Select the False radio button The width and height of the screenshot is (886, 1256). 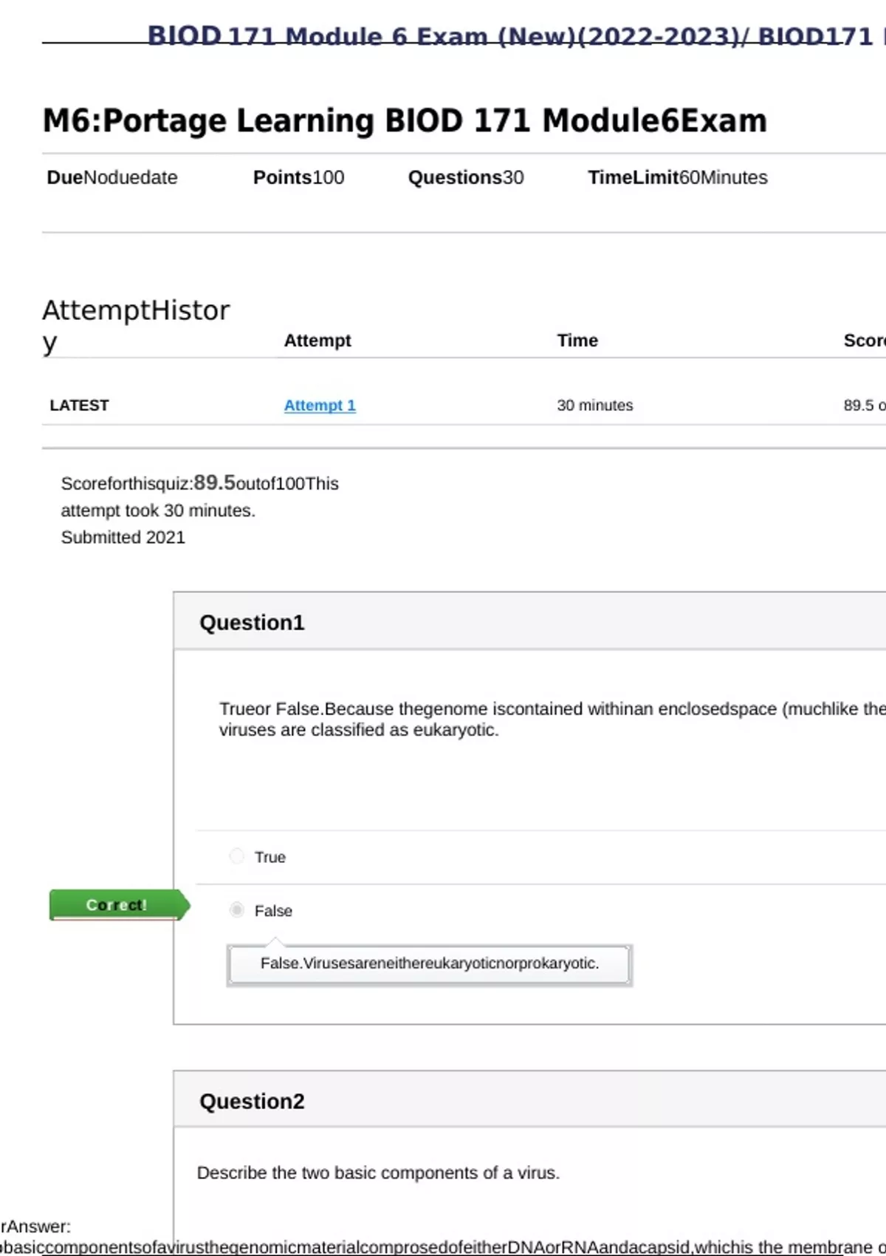pos(237,909)
